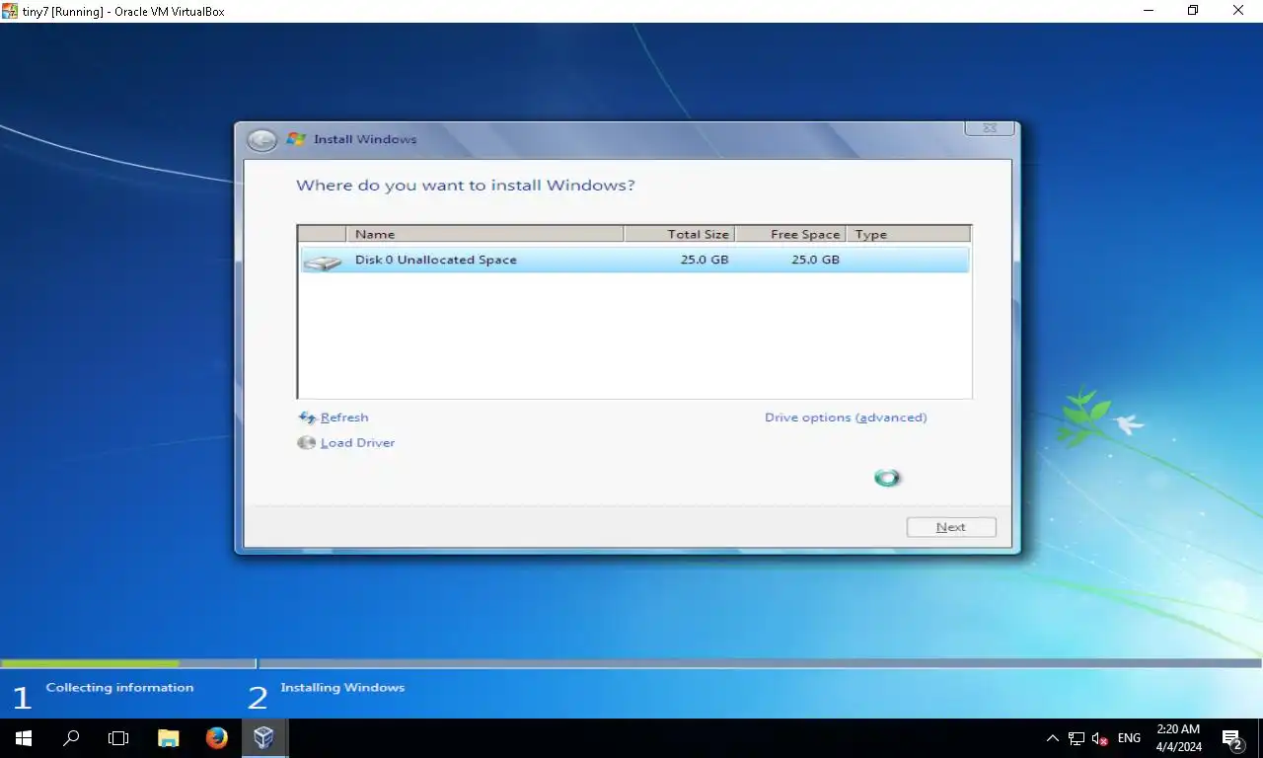Click the 25.0 GB total size value
This screenshot has height=758, width=1263.
(x=705, y=260)
